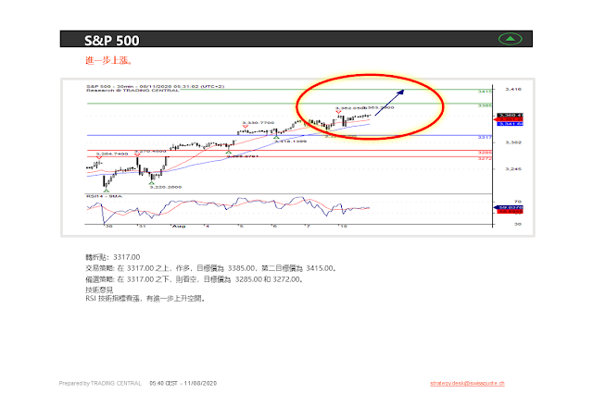Click the green up-arrow trend icon

(511, 39)
